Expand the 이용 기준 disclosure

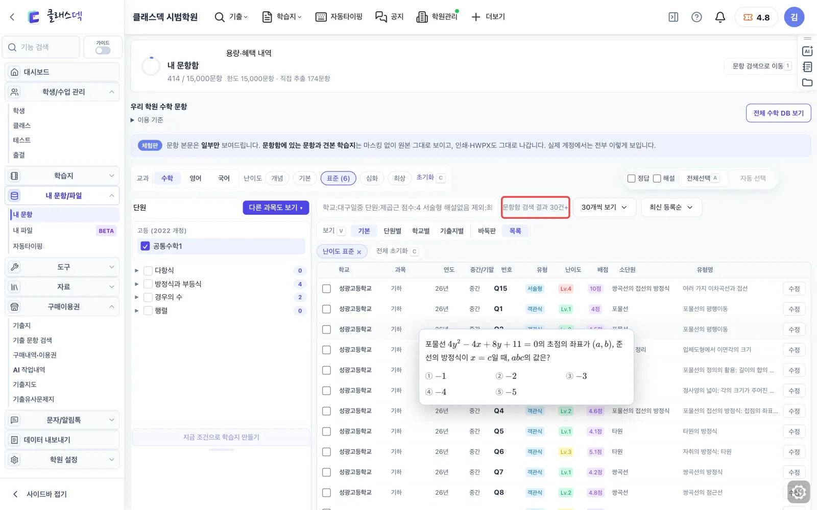tap(147, 120)
